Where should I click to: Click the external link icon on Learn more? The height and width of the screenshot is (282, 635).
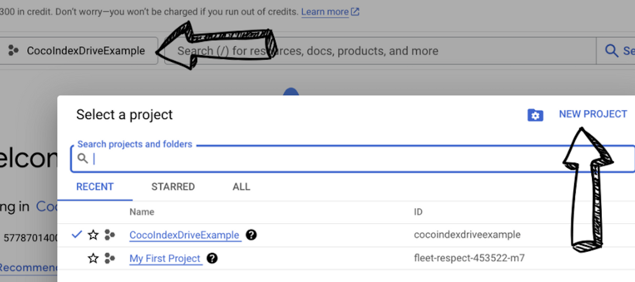[355, 12]
